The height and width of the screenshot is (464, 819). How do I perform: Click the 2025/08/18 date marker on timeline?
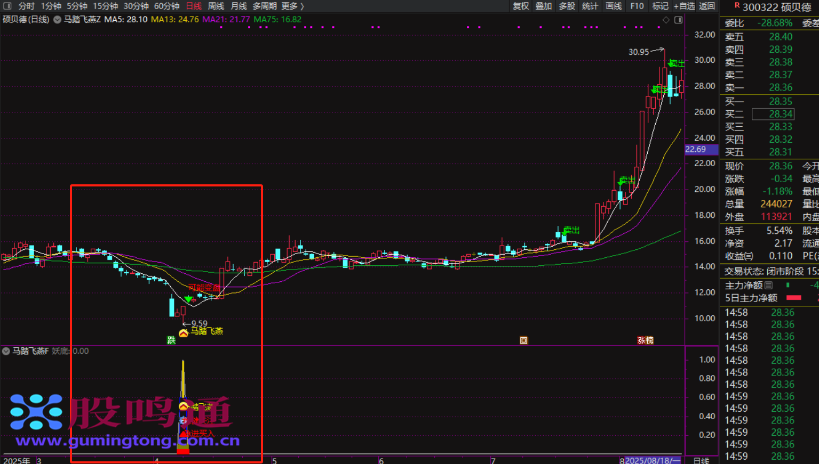point(652,460)
